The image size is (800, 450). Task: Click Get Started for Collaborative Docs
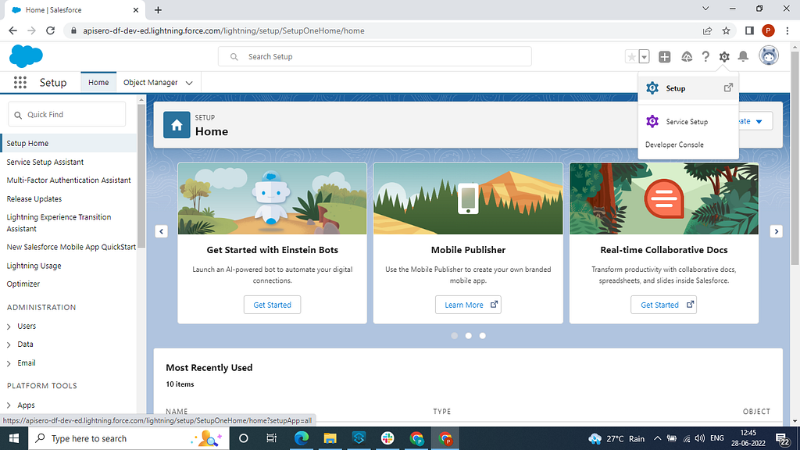click(663, 305)
